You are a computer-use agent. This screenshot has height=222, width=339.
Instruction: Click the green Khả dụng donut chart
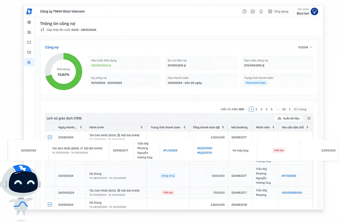coord(64,72)
